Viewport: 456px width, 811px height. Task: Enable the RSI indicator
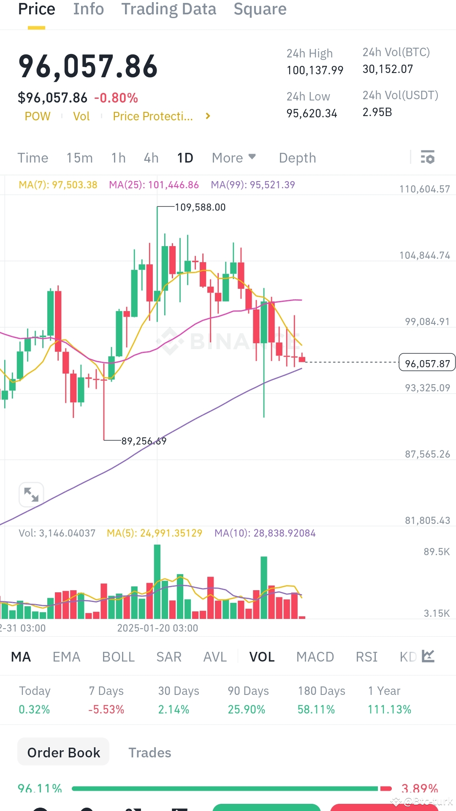coord(366,656)
